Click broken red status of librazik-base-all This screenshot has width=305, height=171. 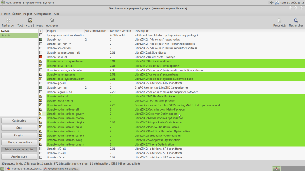click(40, 57)
